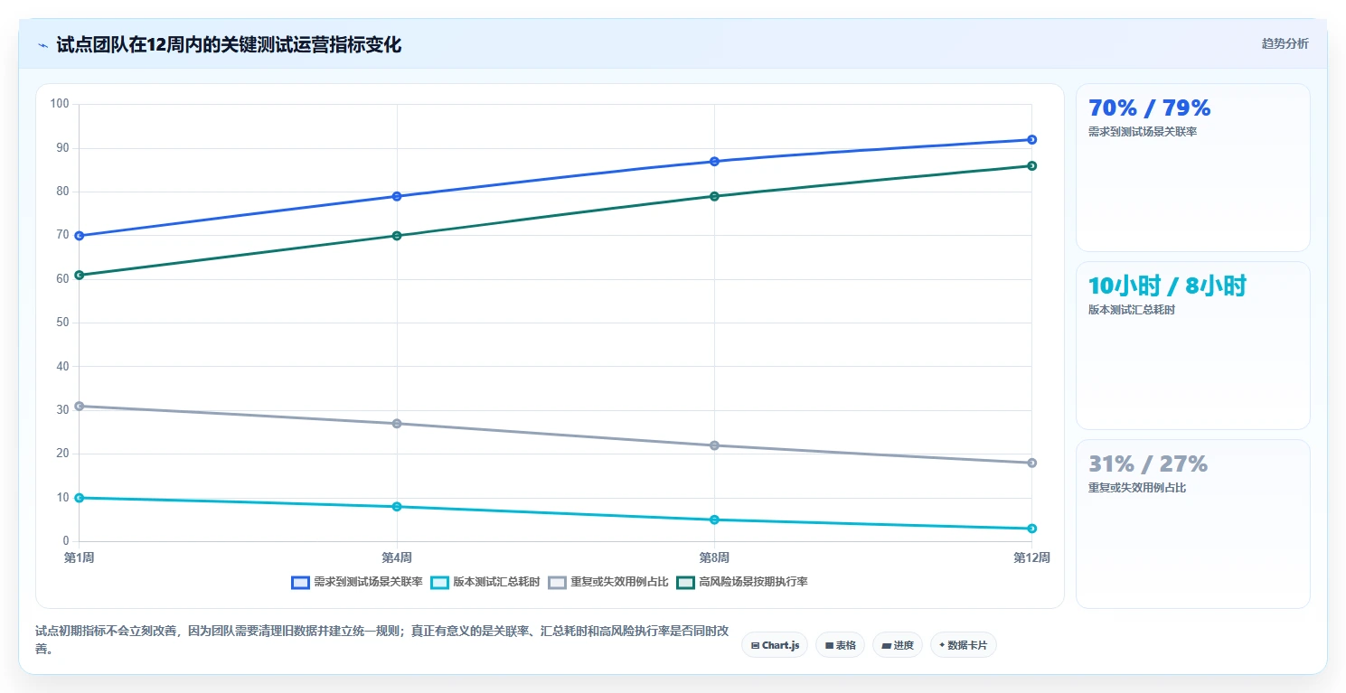
Task: Click the green line point at 第12周 (86)
Action: point(1031,166)
